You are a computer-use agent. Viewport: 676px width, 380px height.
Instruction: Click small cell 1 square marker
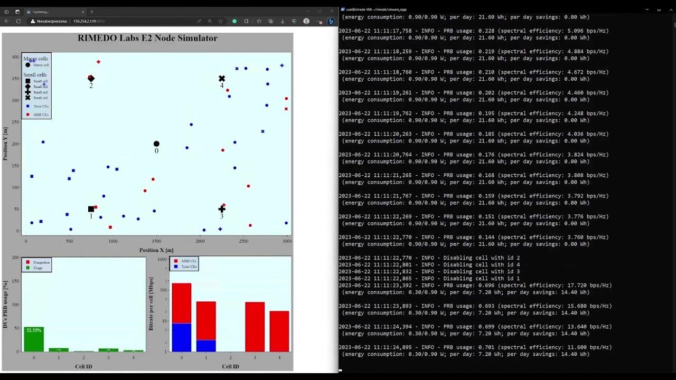click(x=91, y=210)
